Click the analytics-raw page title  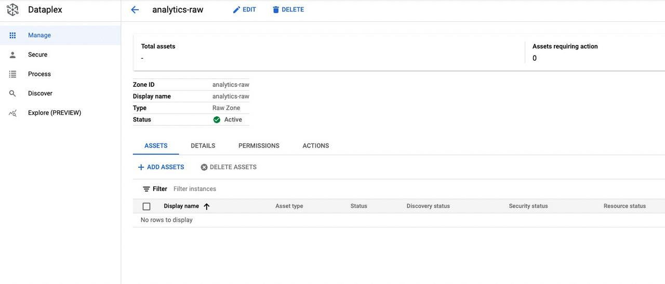pos(178,9)
